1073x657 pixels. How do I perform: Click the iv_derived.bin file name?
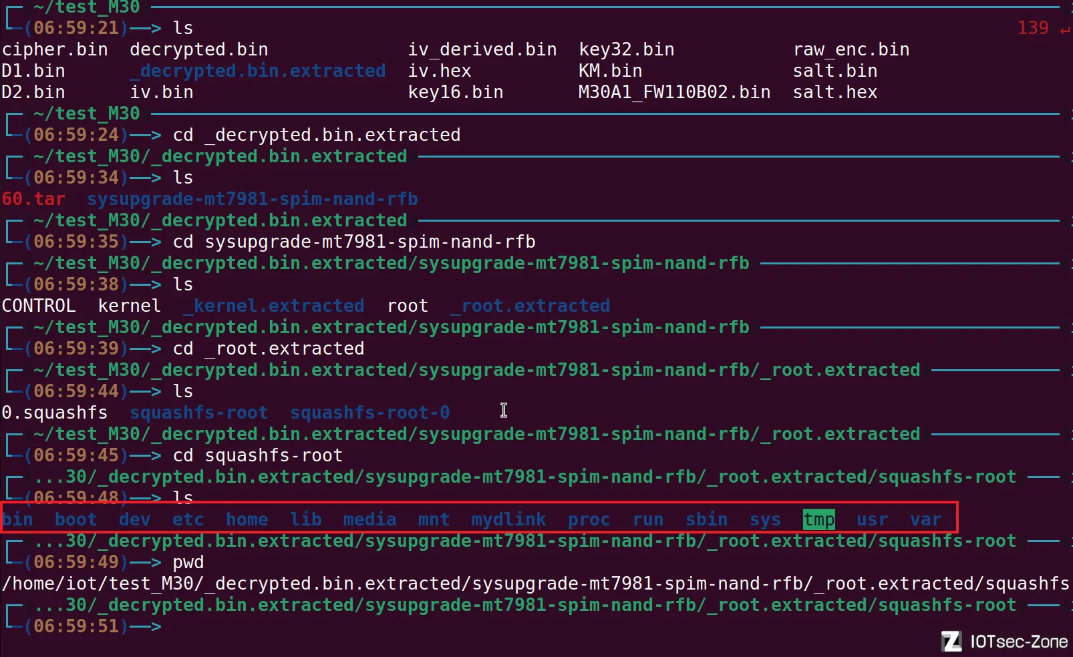[482, 49]
